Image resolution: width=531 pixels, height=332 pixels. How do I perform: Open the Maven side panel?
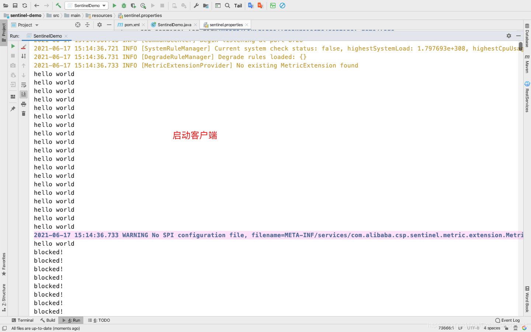coord(527,64)
